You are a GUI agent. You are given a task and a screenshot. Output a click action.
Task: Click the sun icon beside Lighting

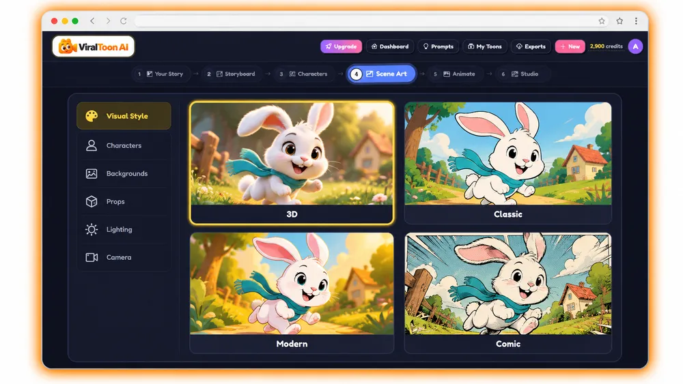92,229
